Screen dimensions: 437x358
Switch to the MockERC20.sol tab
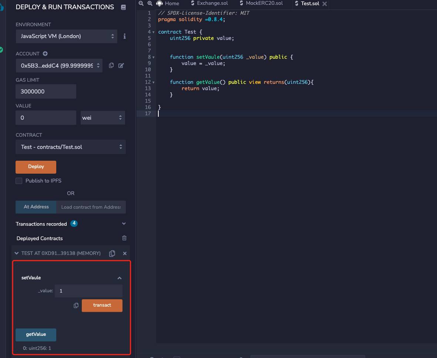(x=261, y=3)
